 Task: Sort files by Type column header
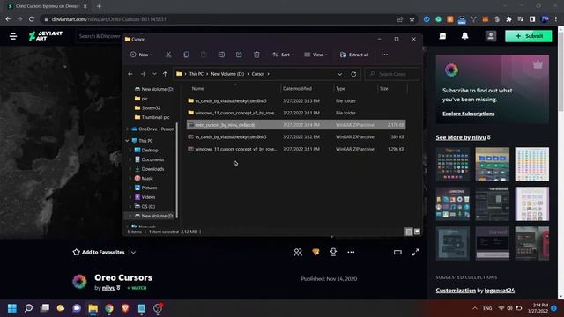340,88
